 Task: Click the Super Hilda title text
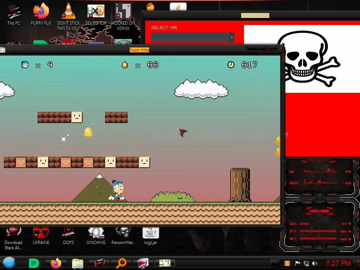pos(139,50)
